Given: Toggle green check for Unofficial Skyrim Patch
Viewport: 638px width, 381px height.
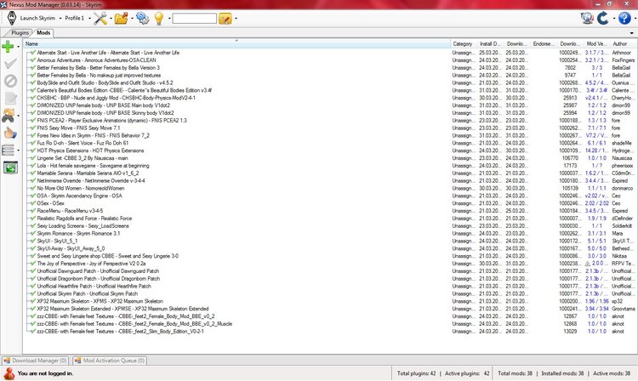Looking at the screenshot, I should click(33, 293).
